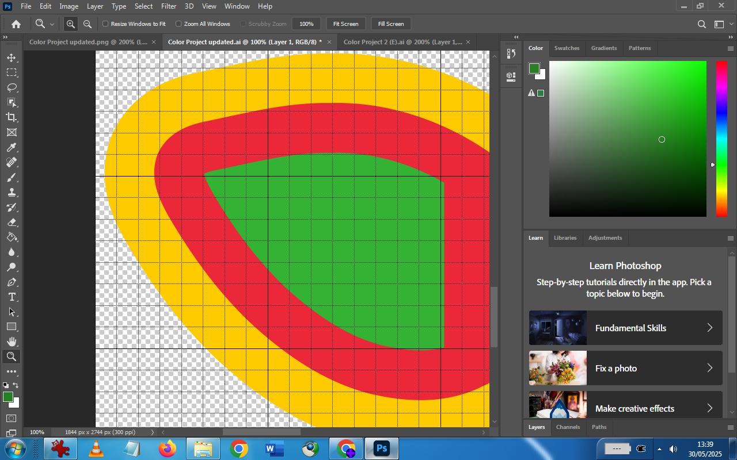The image size is (737, 460).
Task: Select the Horizontal Type tool
Action: pyautogui.click(x=12, y=297)
